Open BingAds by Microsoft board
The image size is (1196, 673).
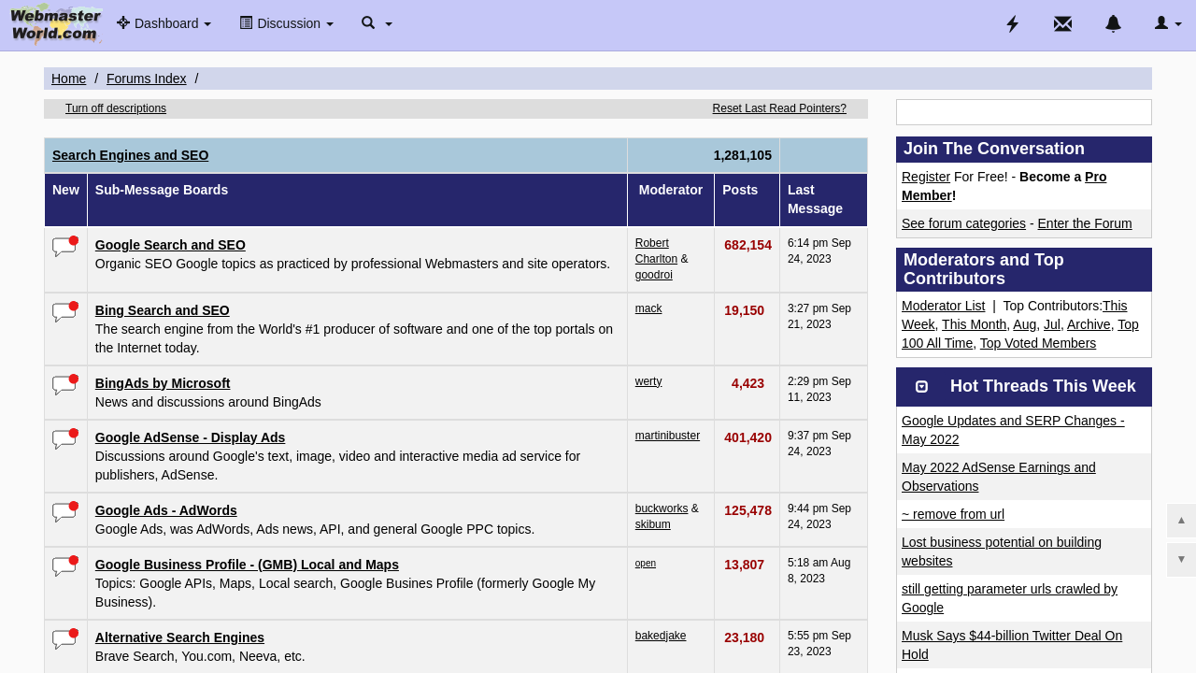pyautogui.click(x=163, y=383)
